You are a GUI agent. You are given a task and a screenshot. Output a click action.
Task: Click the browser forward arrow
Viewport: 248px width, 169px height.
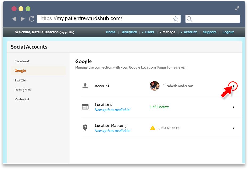tap(23, 19)
